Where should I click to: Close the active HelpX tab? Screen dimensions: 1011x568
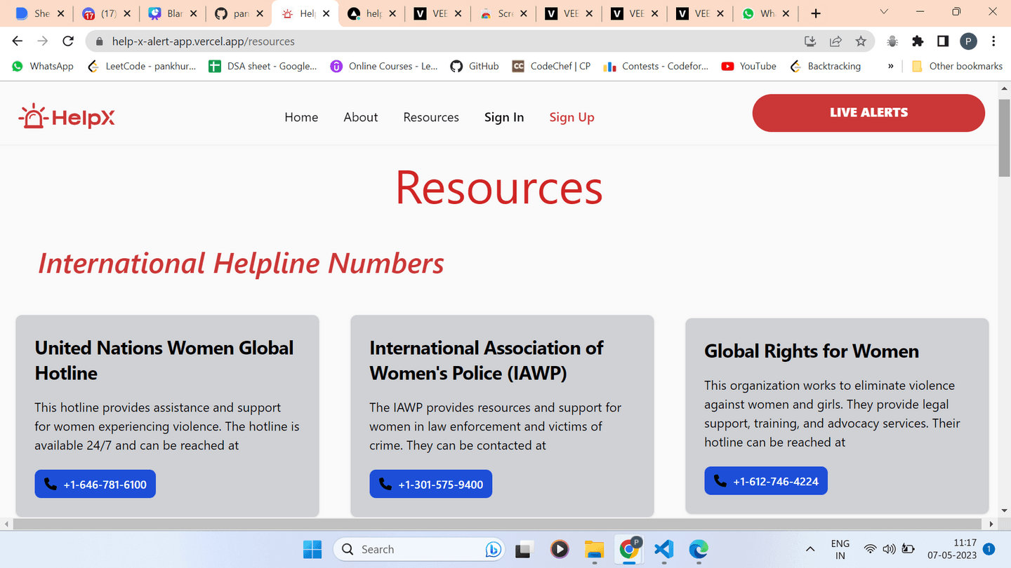pos(326,13)
